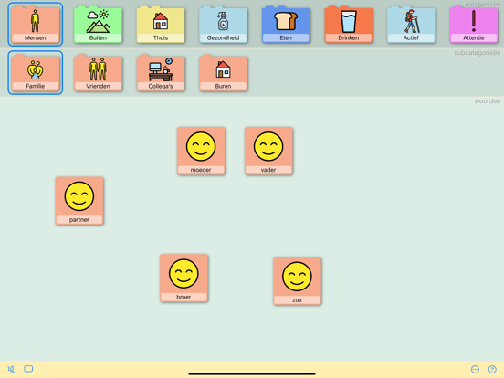This screenshot has width=504, height=378.
Task: Toggle the muted speaker icon
Action: [11, 369]
